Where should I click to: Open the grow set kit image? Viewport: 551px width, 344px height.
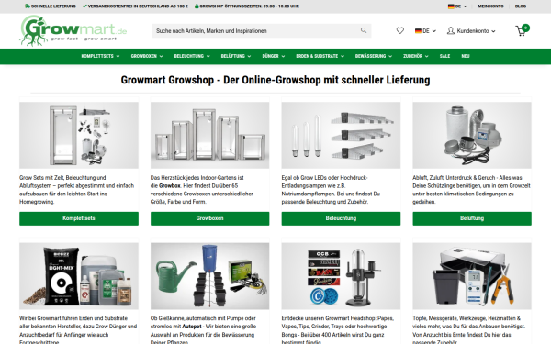click(79, 135)
